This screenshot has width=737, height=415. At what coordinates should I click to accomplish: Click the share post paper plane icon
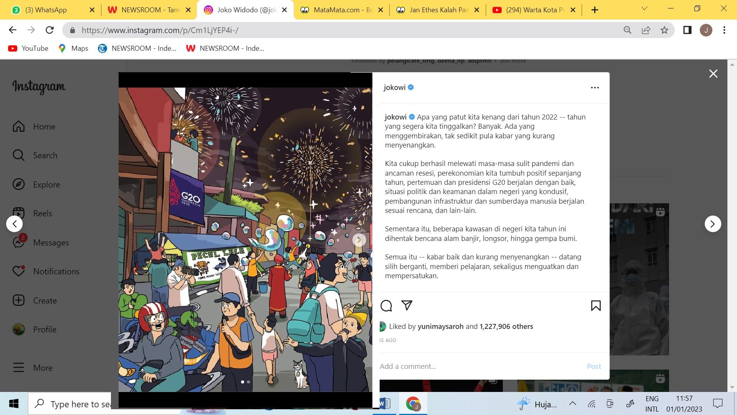point(407,305)
